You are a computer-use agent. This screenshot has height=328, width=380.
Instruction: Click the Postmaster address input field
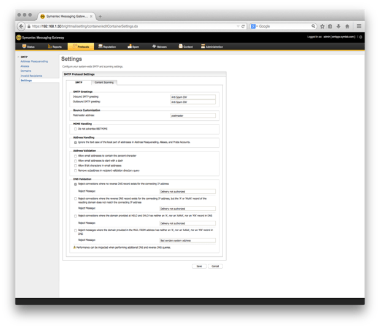coord(192,115)
